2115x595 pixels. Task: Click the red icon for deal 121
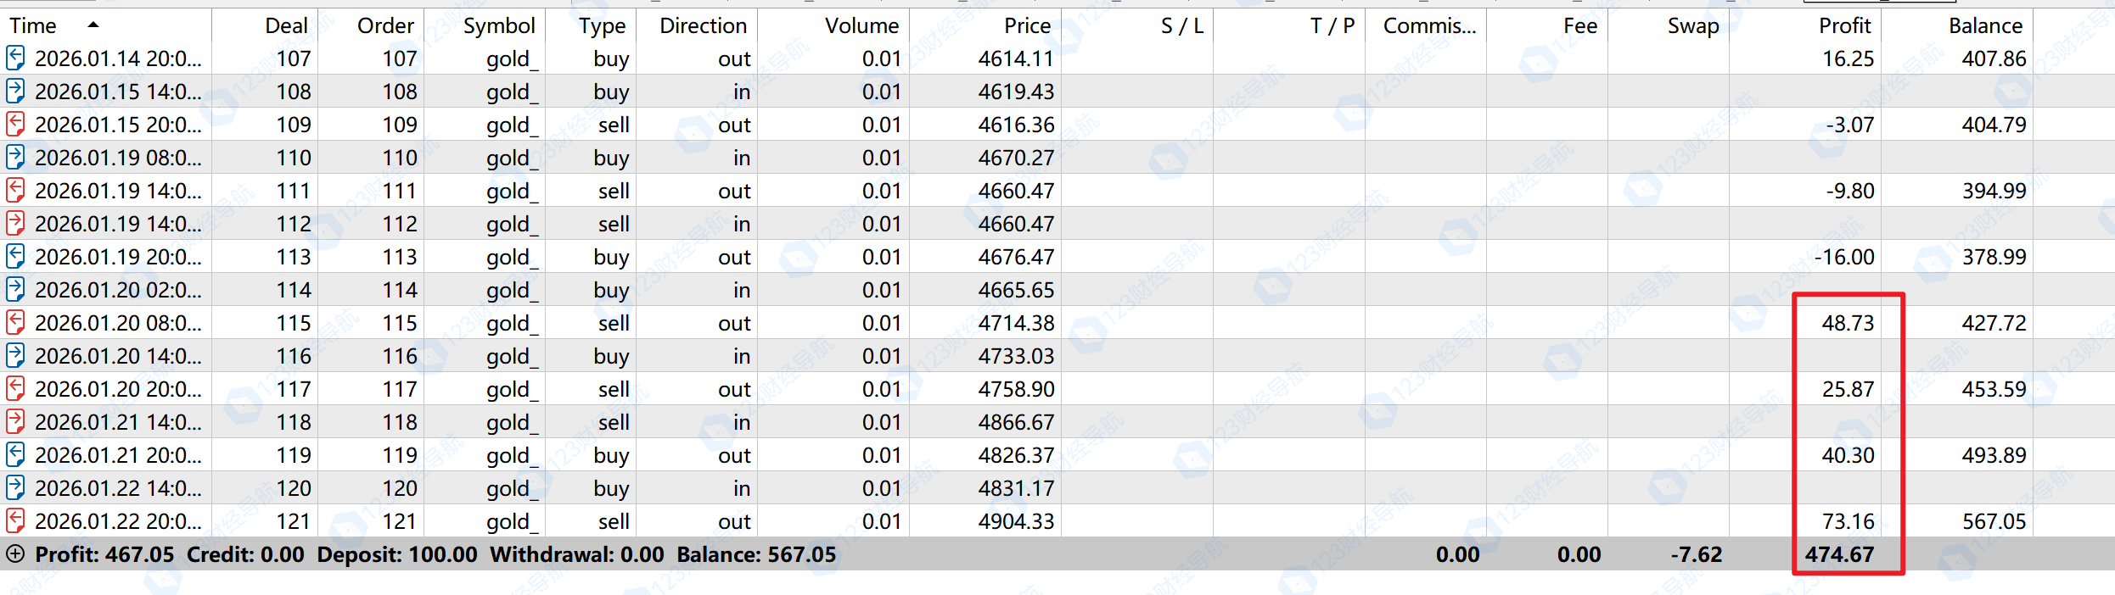[15, 521]
